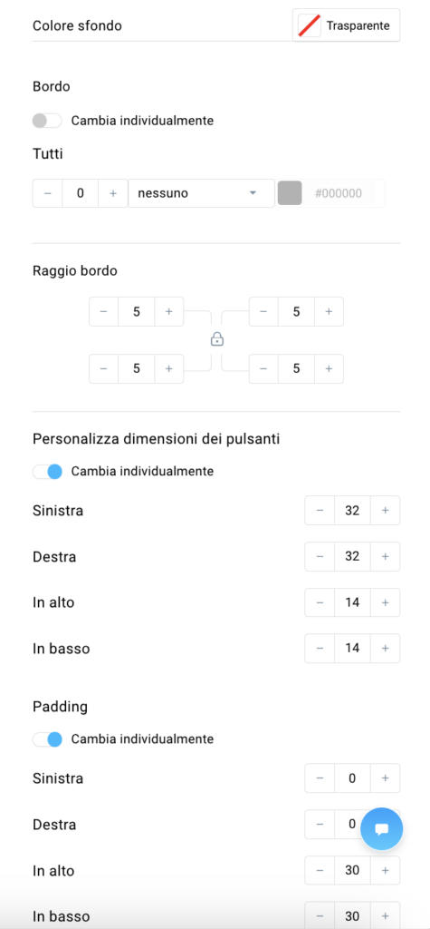The height and width of the screenshot is (929, 430).
Task: Increase the Tutti border width with plus
Action: point(113,193)
